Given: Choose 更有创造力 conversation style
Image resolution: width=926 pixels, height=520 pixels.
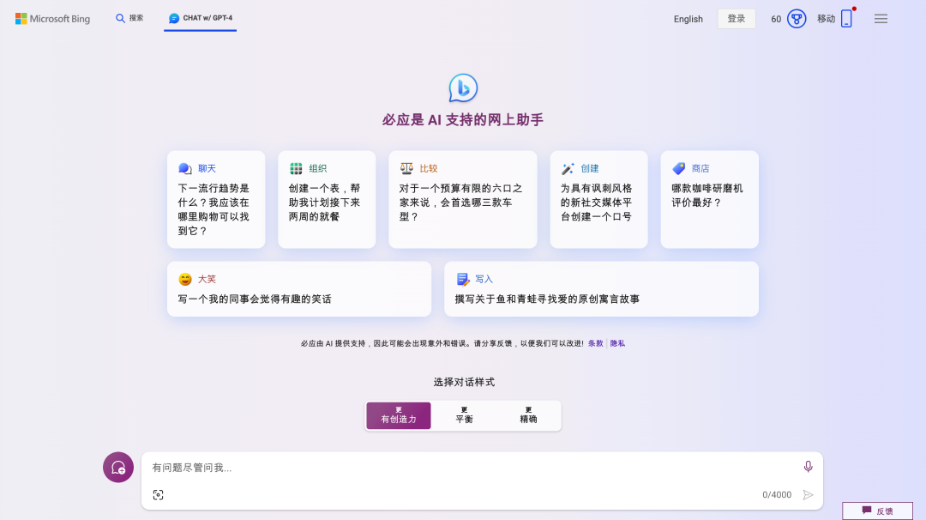Looking at the screenshot, I should coord(399,415).
